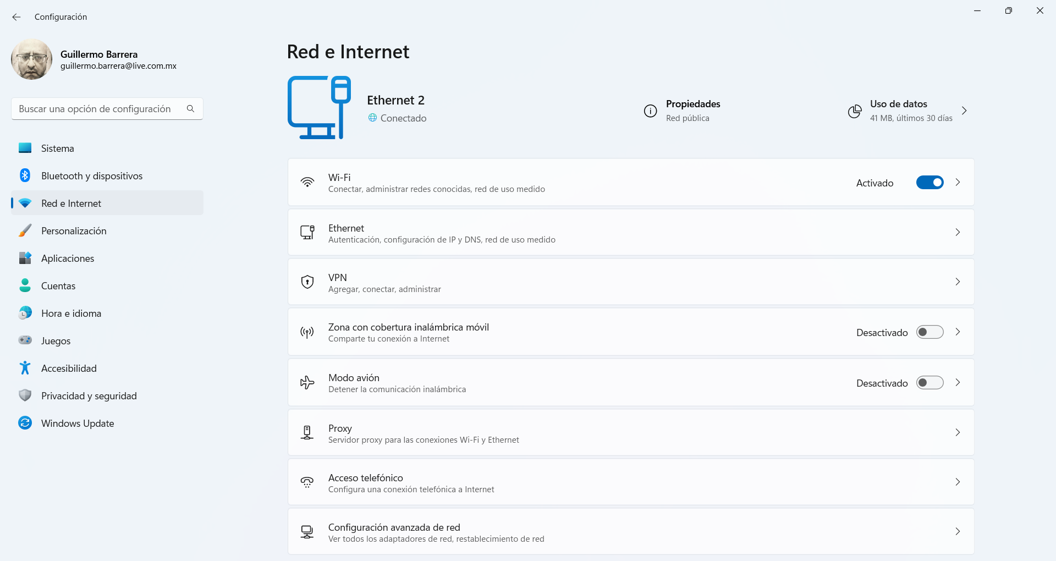
Task: Click the Bluetooth y dispositivos icon
Action: point(25,175)
